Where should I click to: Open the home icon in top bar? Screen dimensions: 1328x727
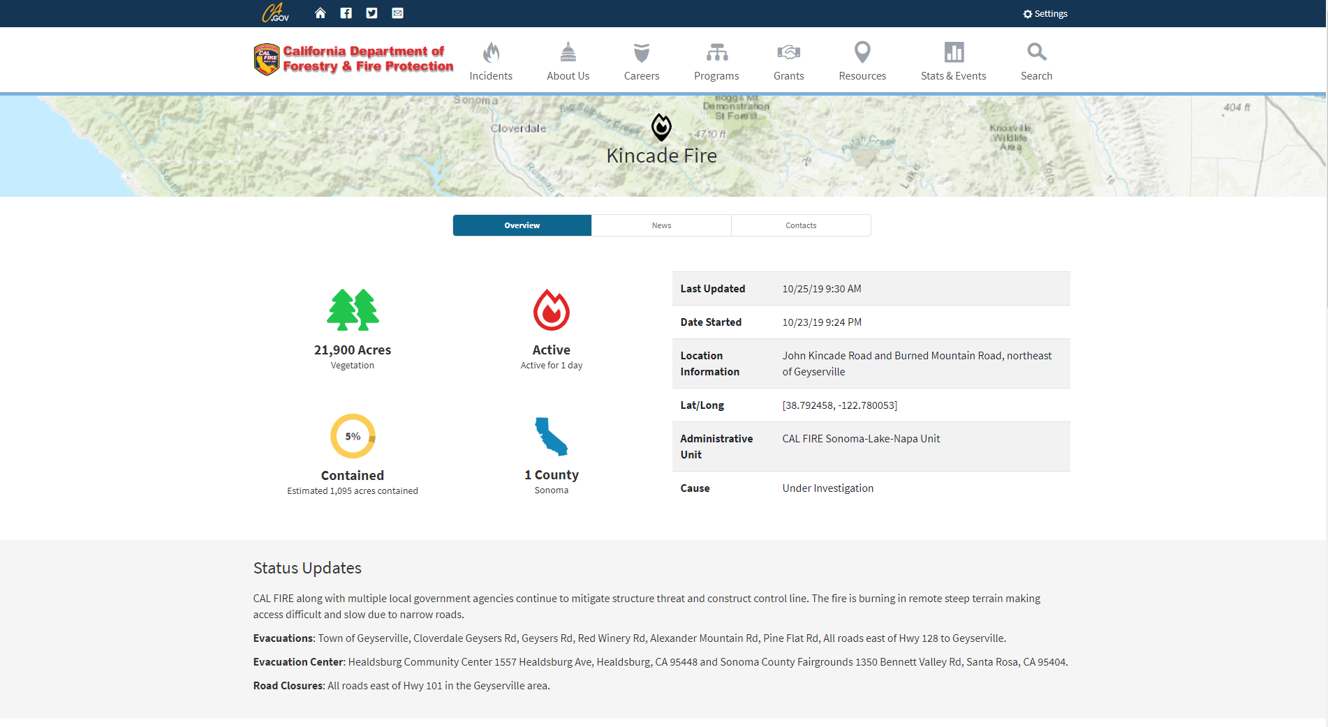(320, 13)
